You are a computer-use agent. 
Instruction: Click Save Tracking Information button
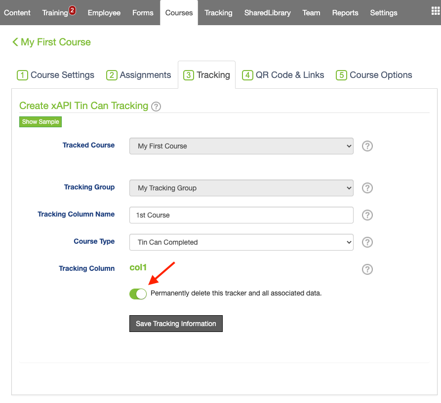176,324
